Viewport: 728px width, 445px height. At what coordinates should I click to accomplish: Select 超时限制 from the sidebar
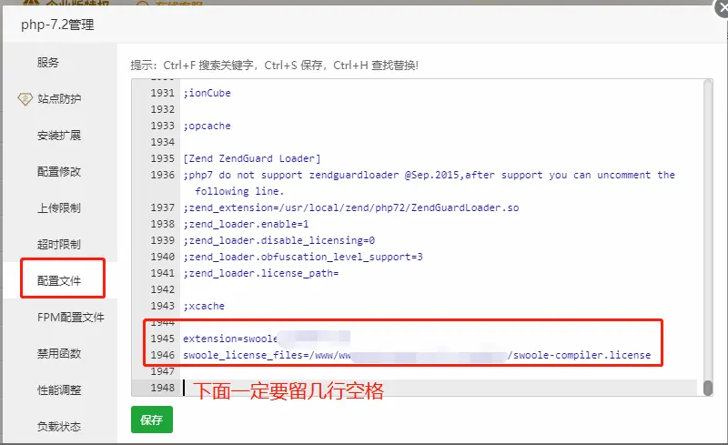[x=59, y=245]
